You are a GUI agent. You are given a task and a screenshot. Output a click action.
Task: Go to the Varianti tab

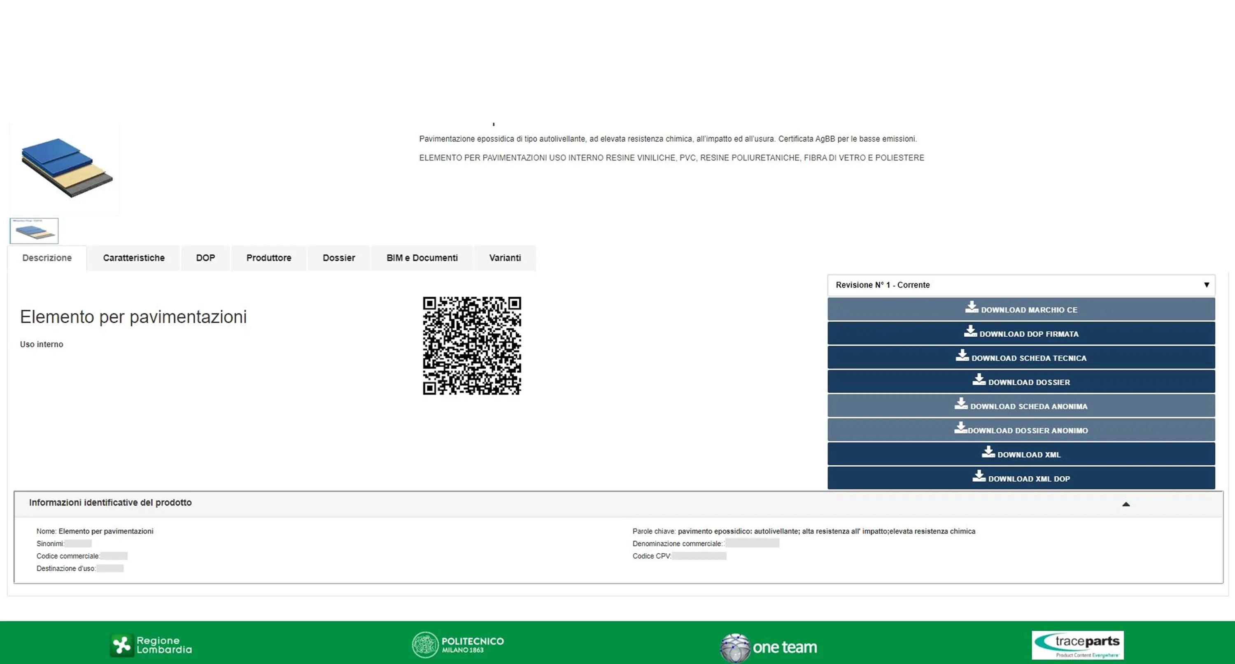(505, 258)
